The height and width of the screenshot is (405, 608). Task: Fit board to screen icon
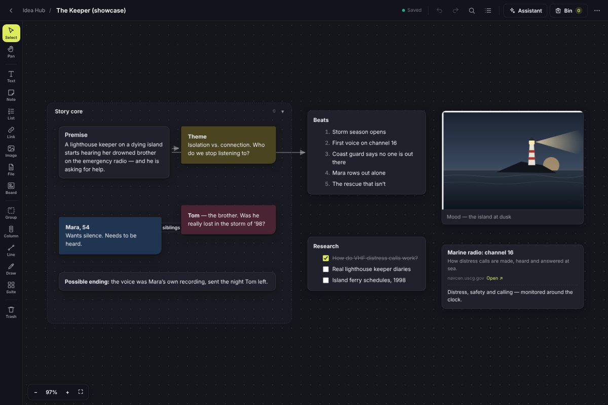coord(81,392)
